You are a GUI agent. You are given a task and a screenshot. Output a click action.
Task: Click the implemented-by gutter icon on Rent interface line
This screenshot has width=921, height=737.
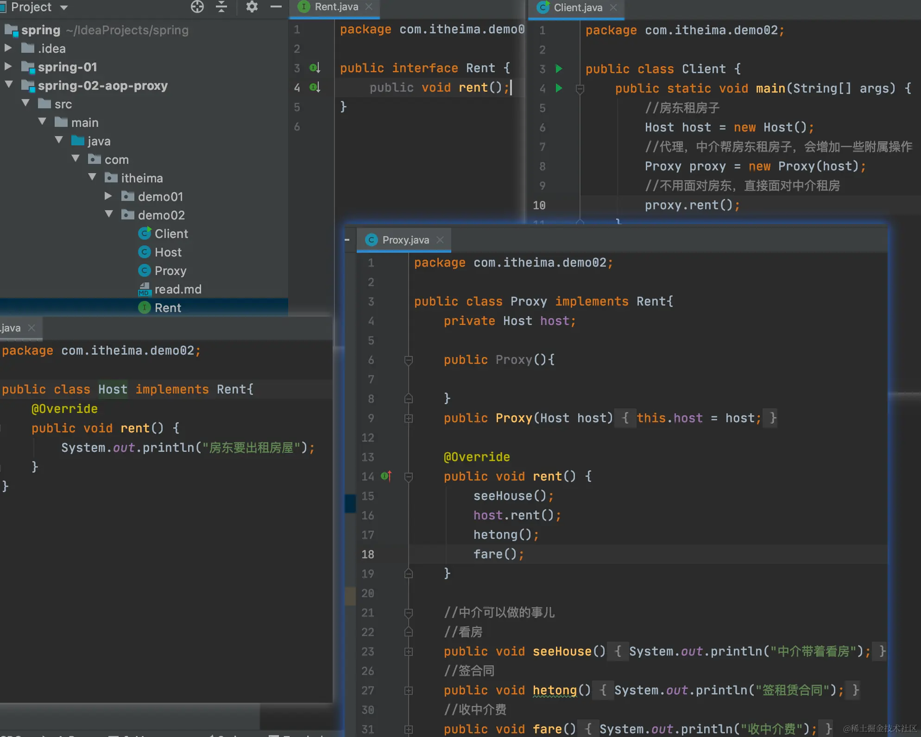click(x=315, y=68)
